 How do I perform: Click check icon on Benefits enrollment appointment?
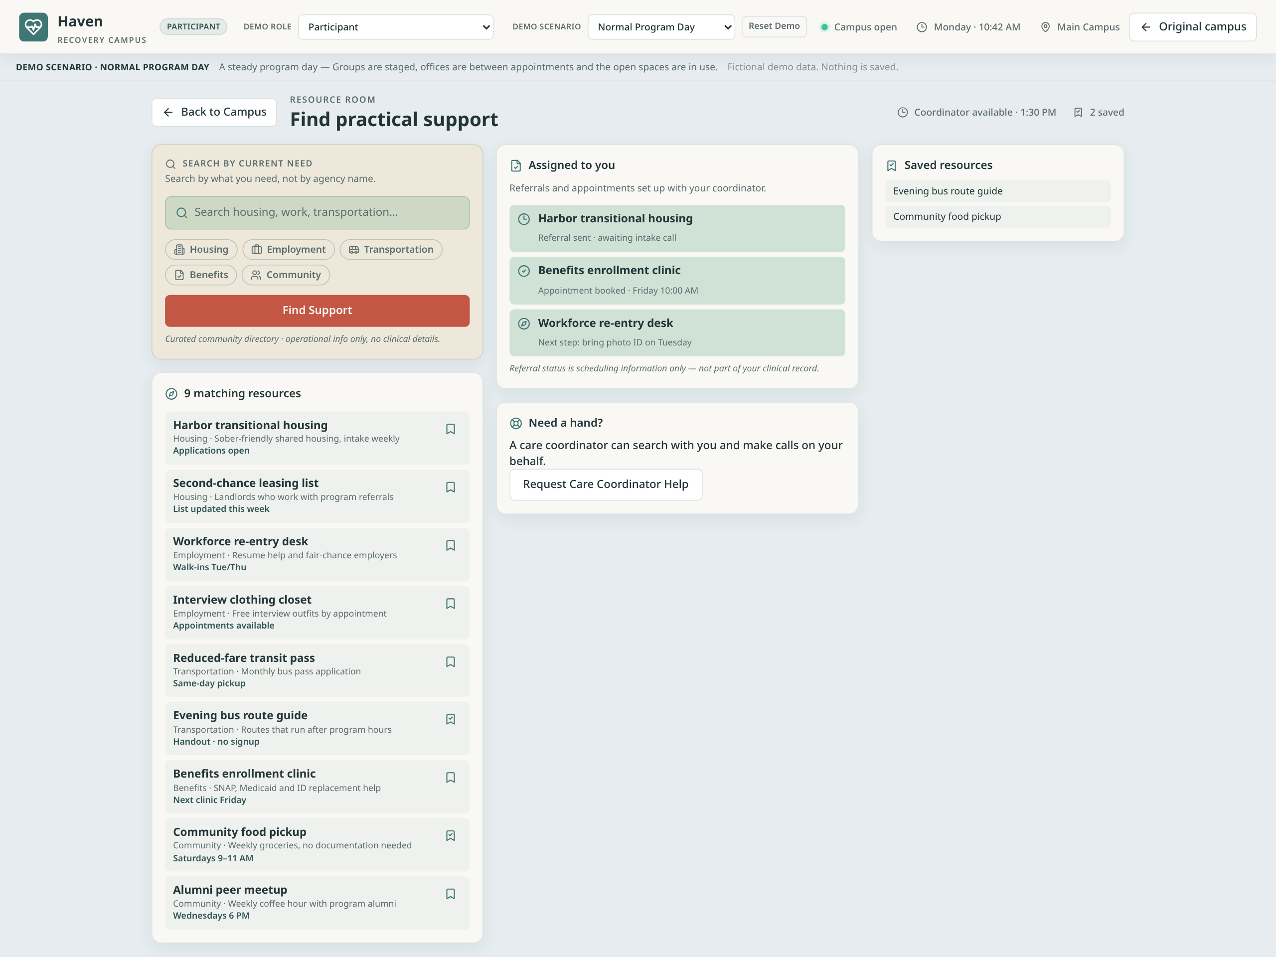[x=524, y=271]
